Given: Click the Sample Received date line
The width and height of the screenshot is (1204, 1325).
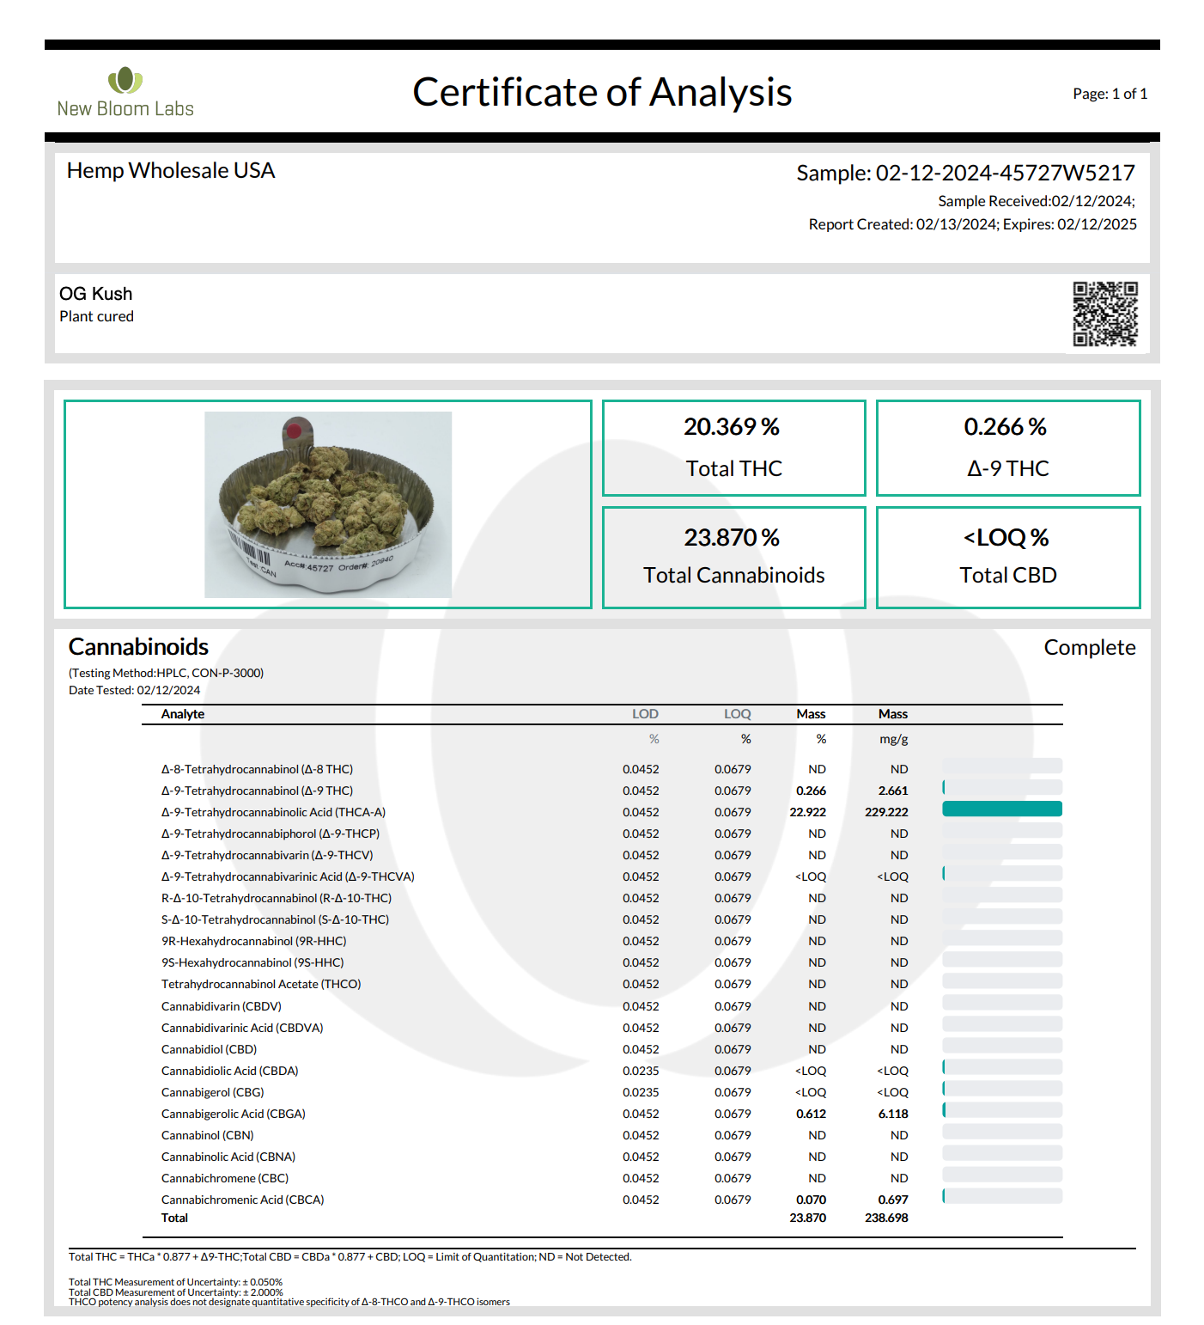Looking at the screenshot, I should pyautogui.click(x=1037, y=201).
